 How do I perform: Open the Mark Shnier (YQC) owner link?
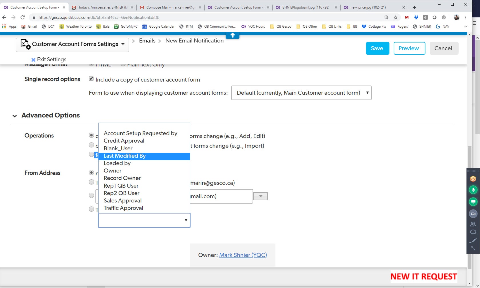click(243, 255)
